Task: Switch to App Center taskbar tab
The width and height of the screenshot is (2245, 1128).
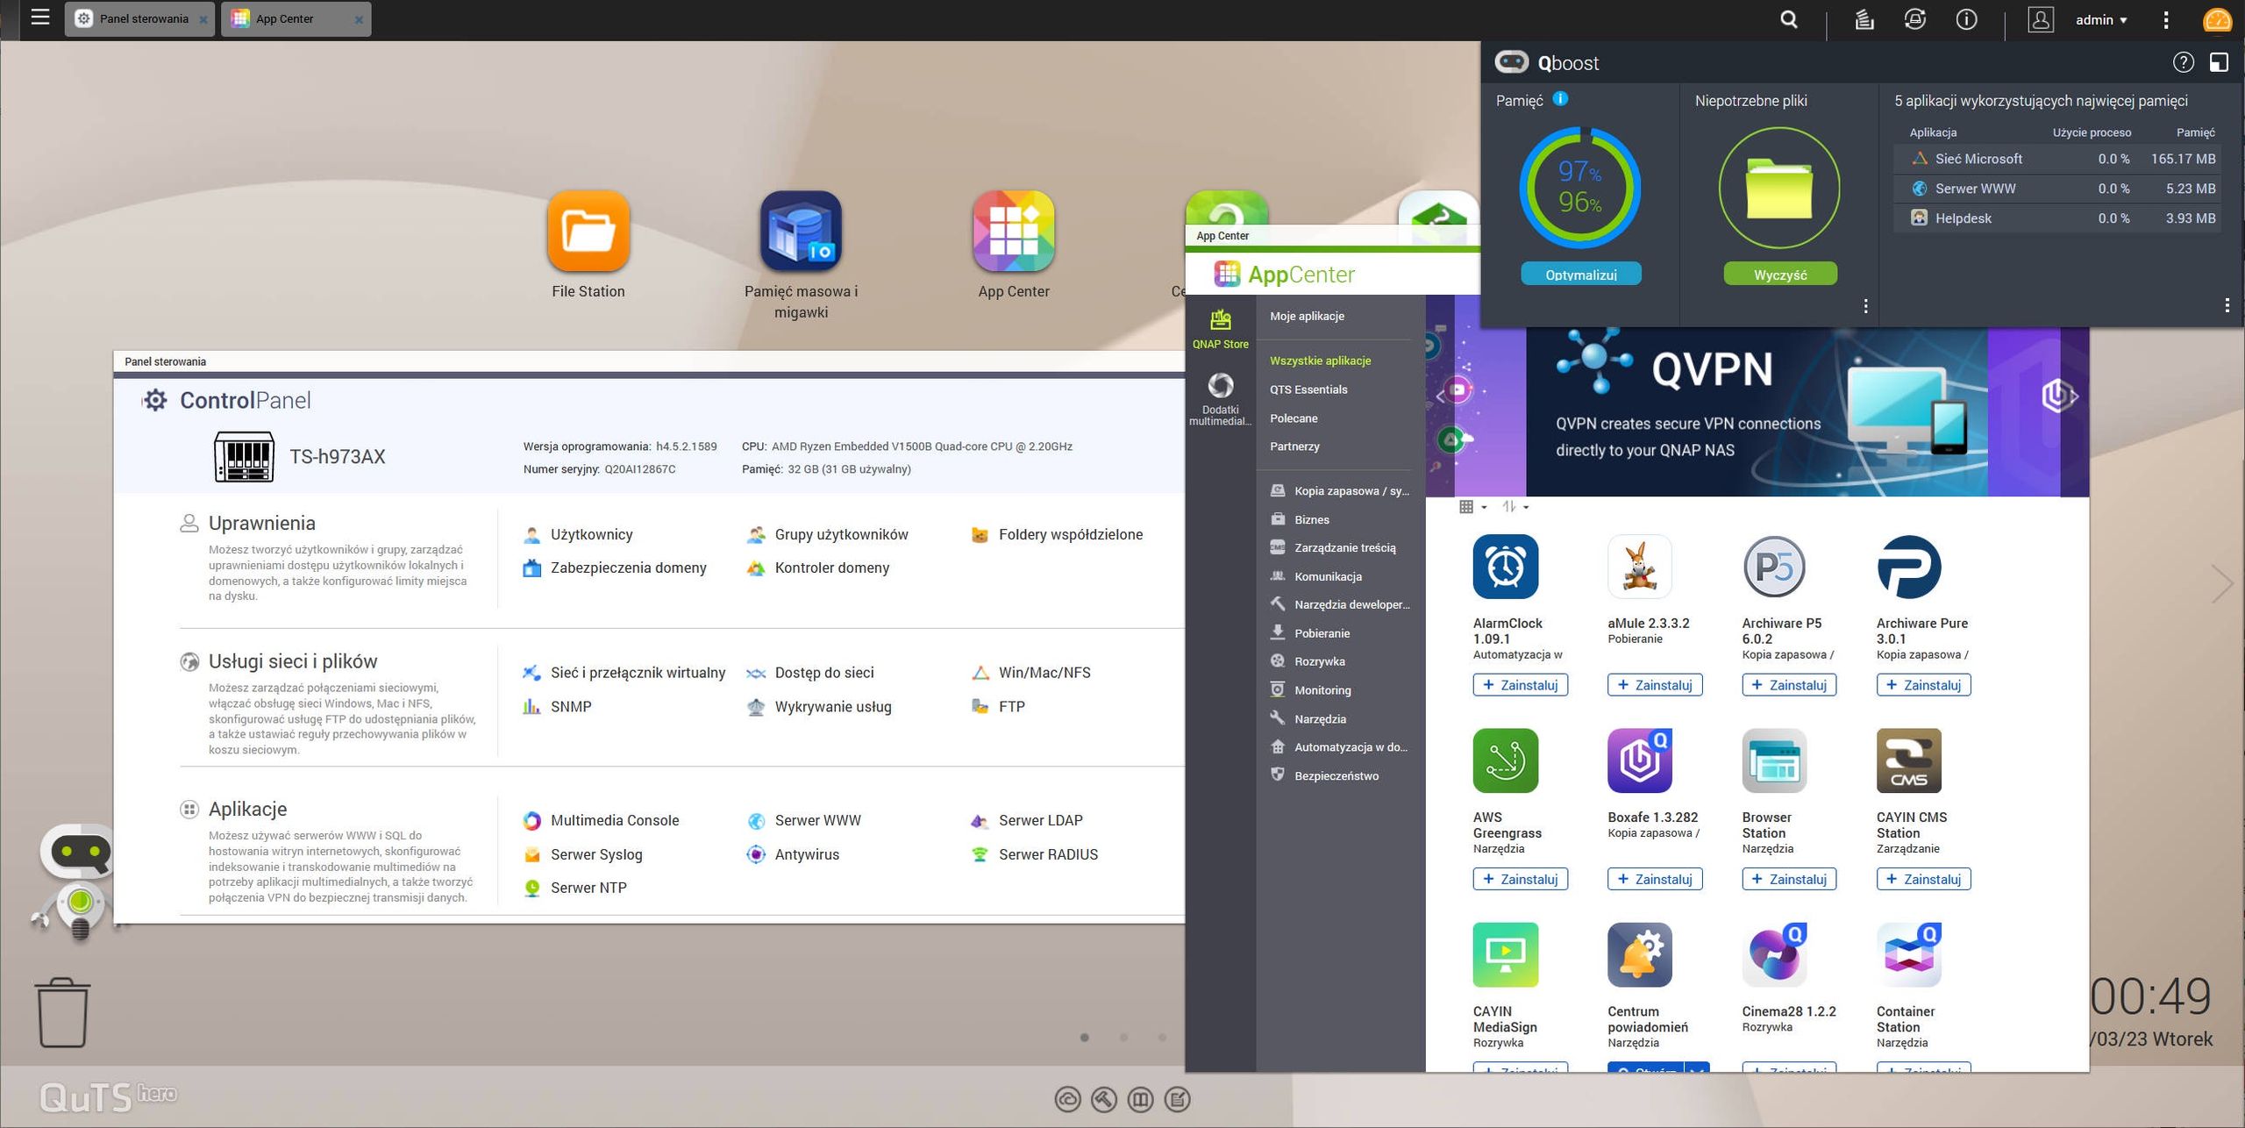Action: coord(296,18)
